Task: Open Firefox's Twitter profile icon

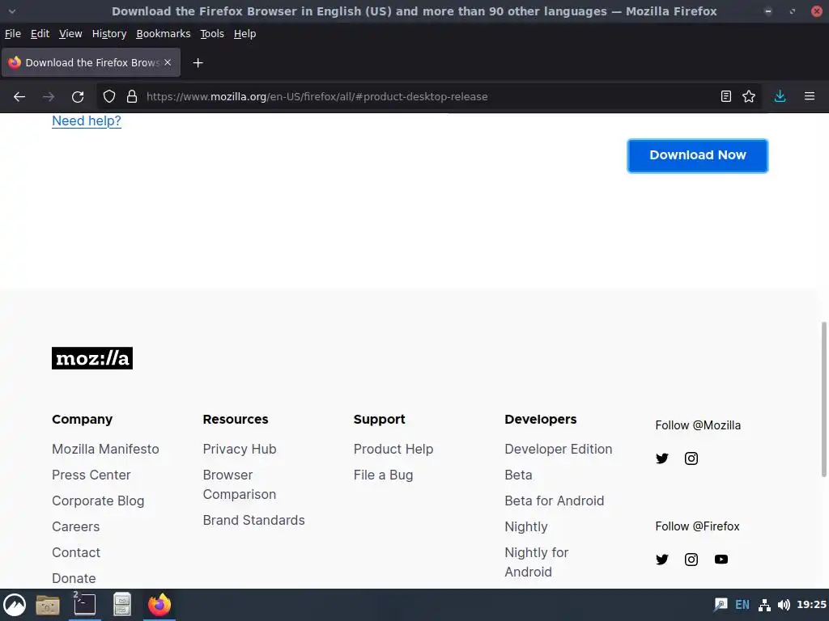Action: (662, 560)
